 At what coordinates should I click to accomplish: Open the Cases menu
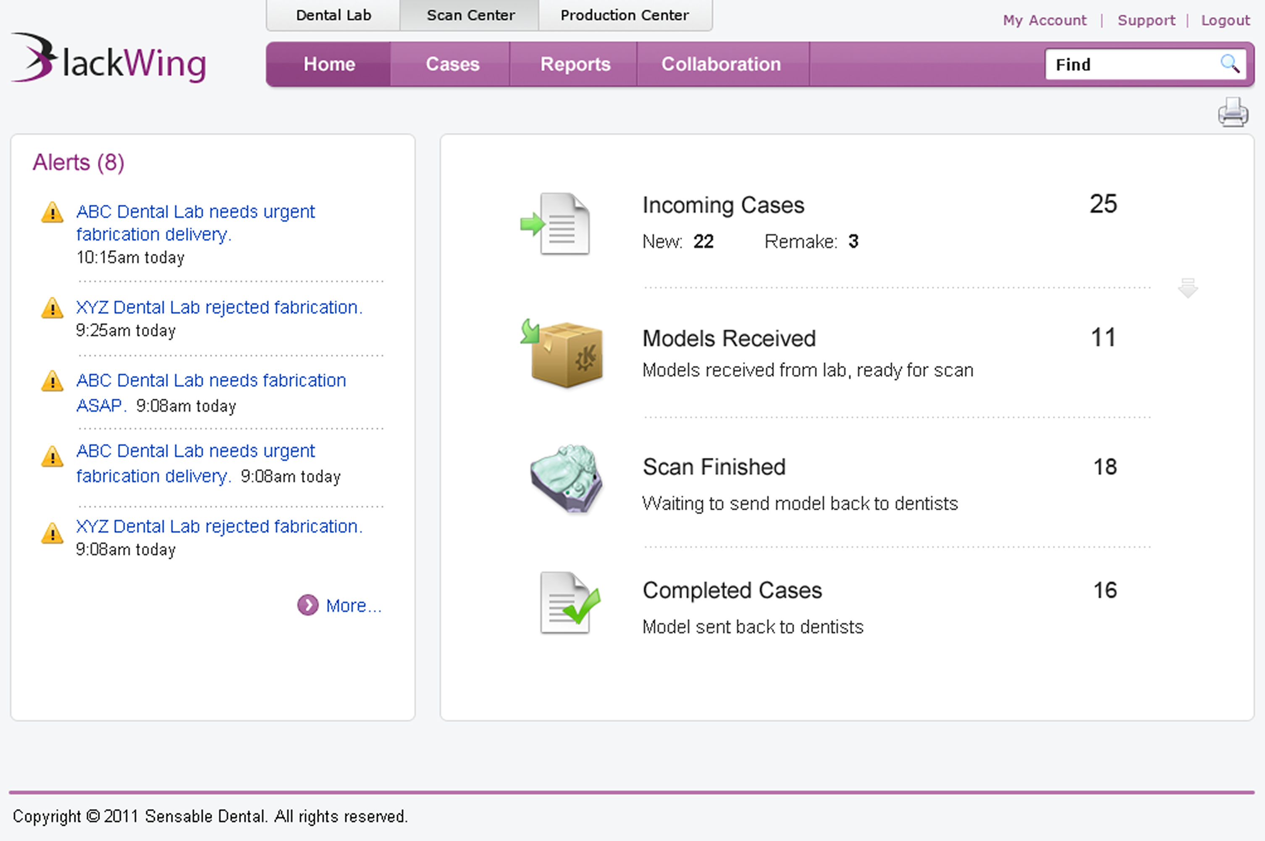pyautogui.click(x=452, y=64)
